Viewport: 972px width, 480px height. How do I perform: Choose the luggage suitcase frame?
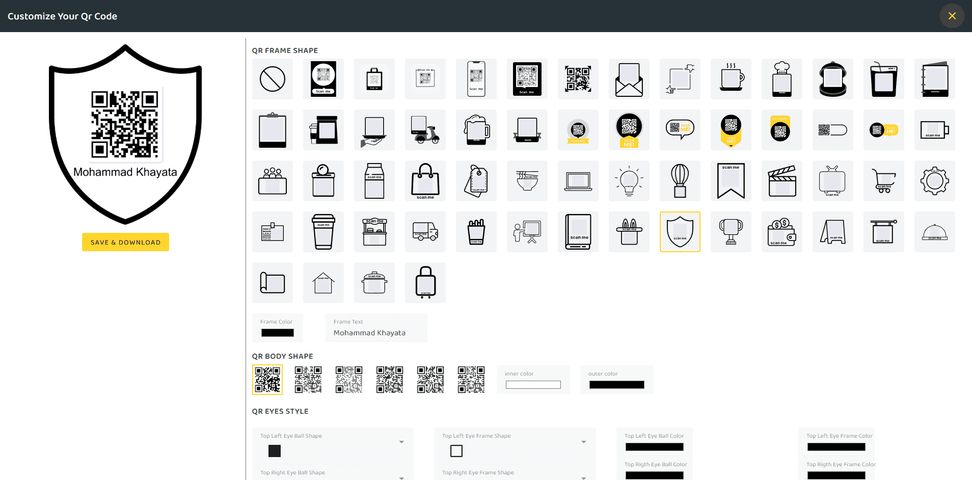pos(425,283)
